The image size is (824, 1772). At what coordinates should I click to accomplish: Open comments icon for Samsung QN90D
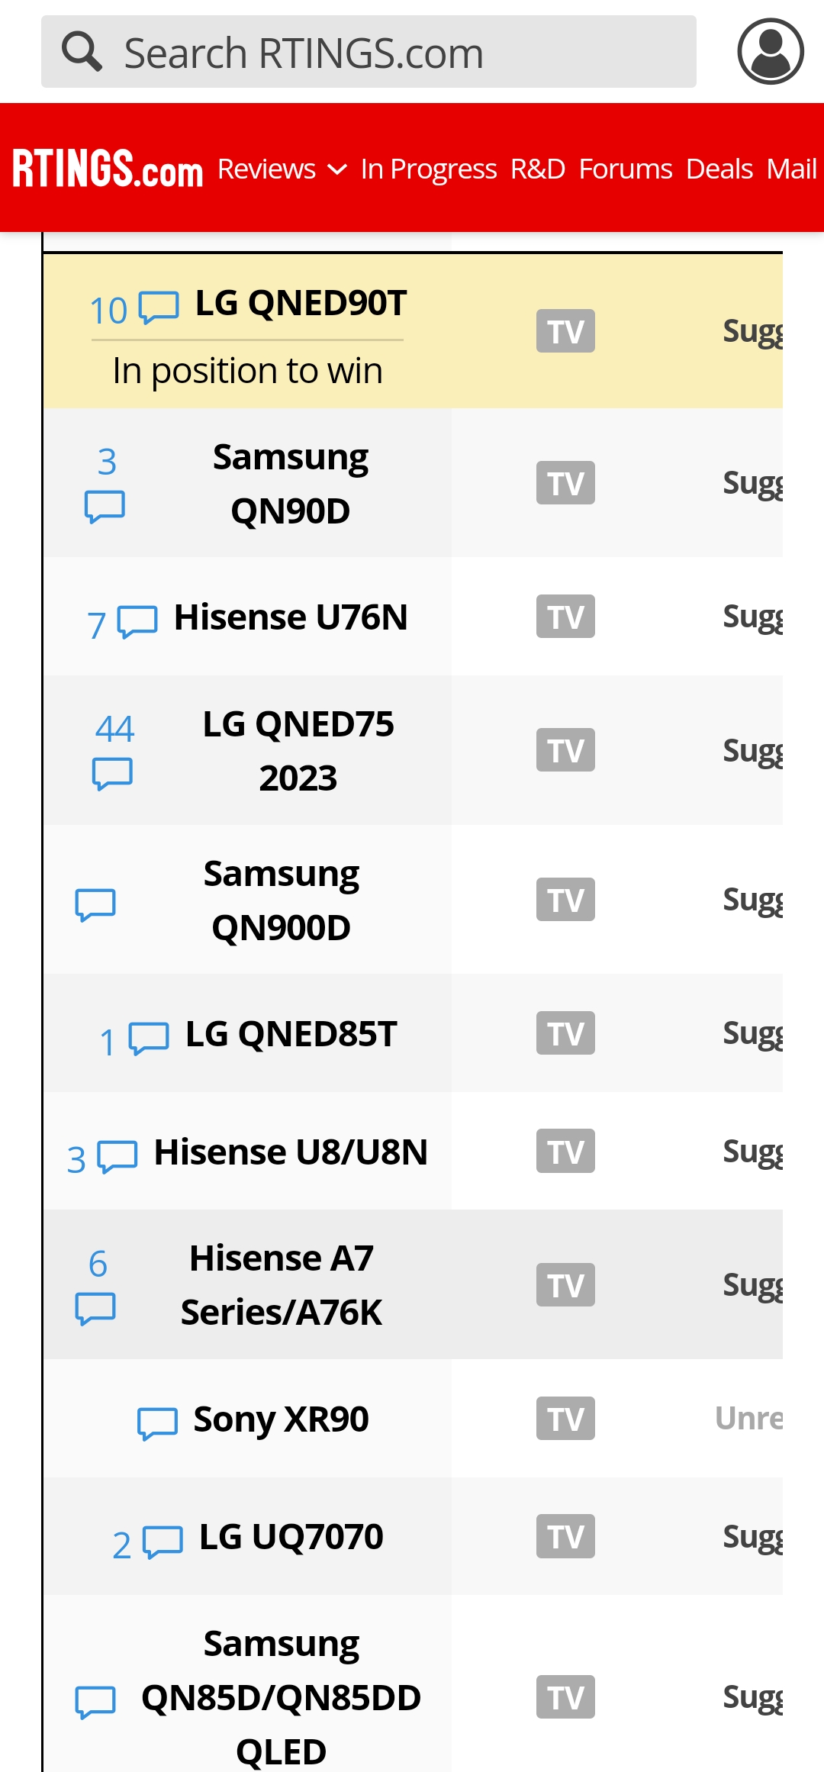[105, 507]
